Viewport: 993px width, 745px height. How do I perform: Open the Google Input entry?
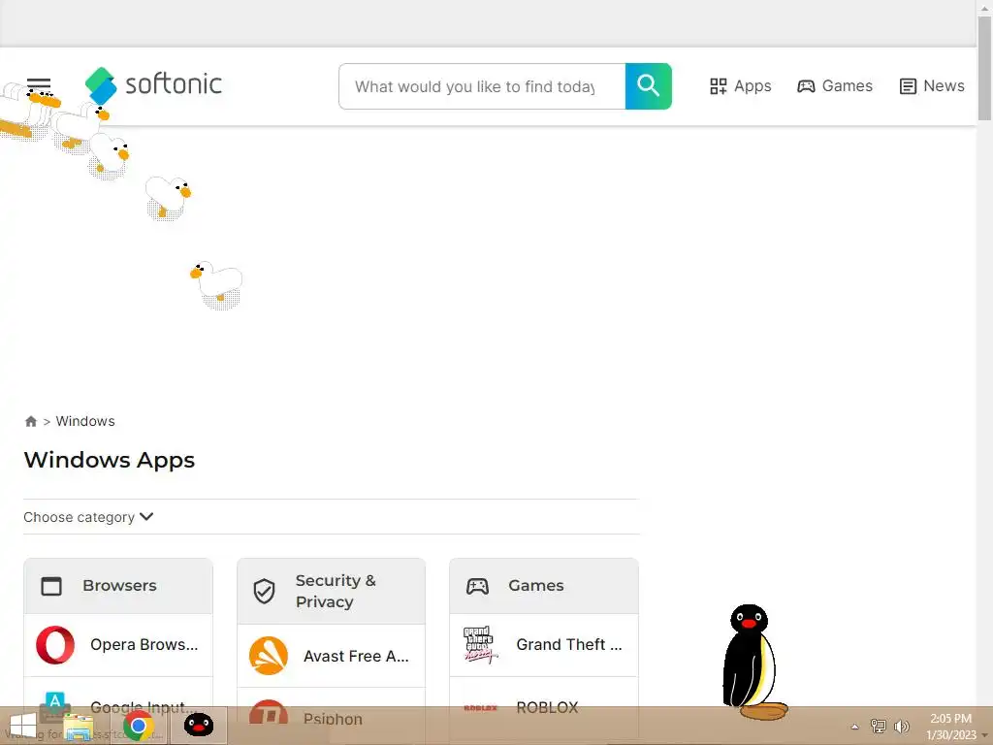(118, 707)
